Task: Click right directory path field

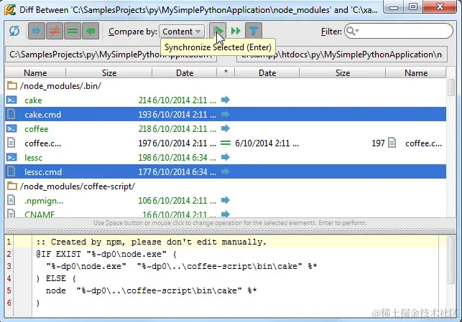Action: click(x=342, y=55)
